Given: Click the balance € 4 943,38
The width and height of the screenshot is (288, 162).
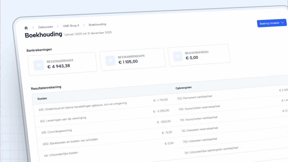Looking at the screenshot, I should click(59, 66).
